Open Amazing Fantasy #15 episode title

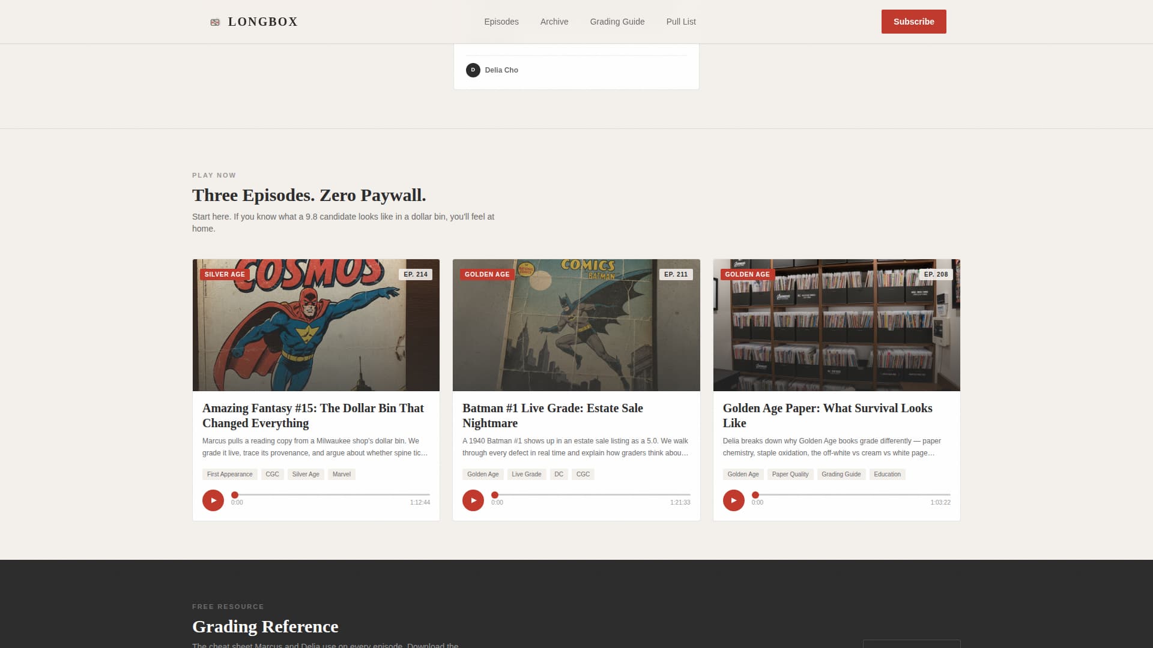(313, 415)
